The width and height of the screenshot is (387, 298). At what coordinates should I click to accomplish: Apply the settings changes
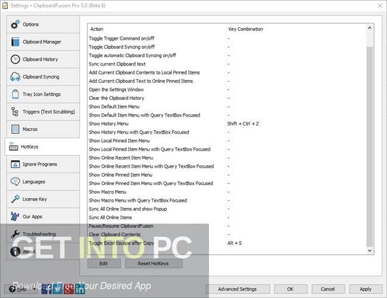tap(366, 289)
